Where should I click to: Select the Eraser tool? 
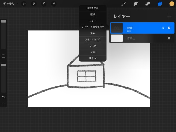148,4
